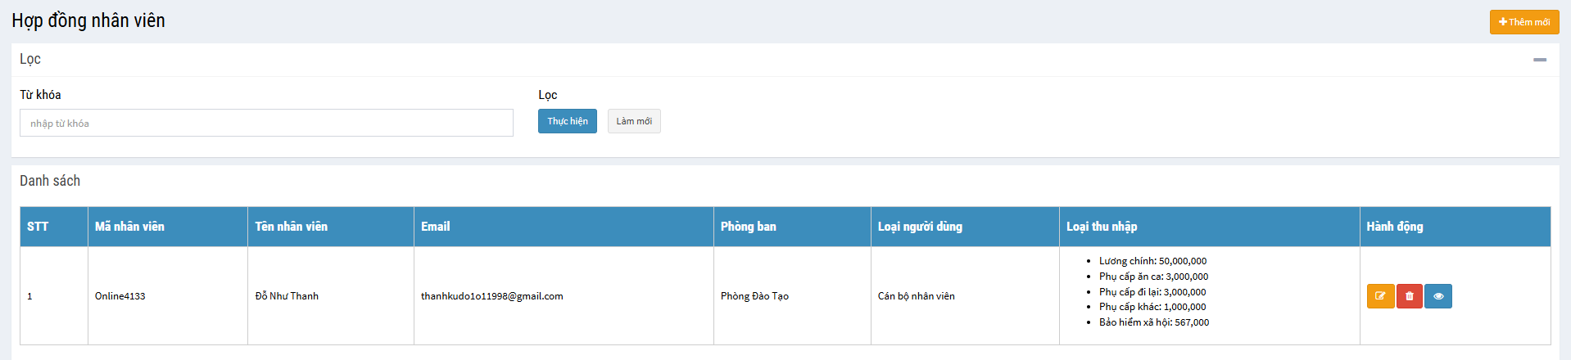Focus the Từ khóa keyword input
The width and height of the screenshot is (1571, 360).
pos(266,123)
